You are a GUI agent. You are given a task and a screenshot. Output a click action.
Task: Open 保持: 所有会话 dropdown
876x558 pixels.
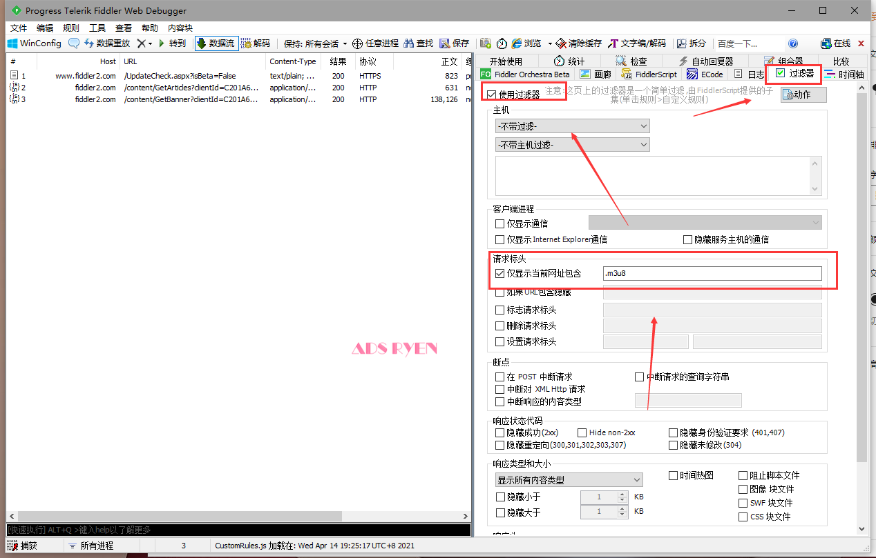pyautogui.click(x=314, y=43)
